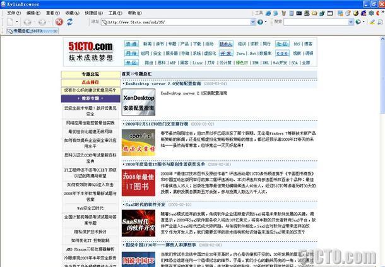This screenshot has height=267, width=385.
Task: Open the 博客 navigation link
Action: pos(308,44)
